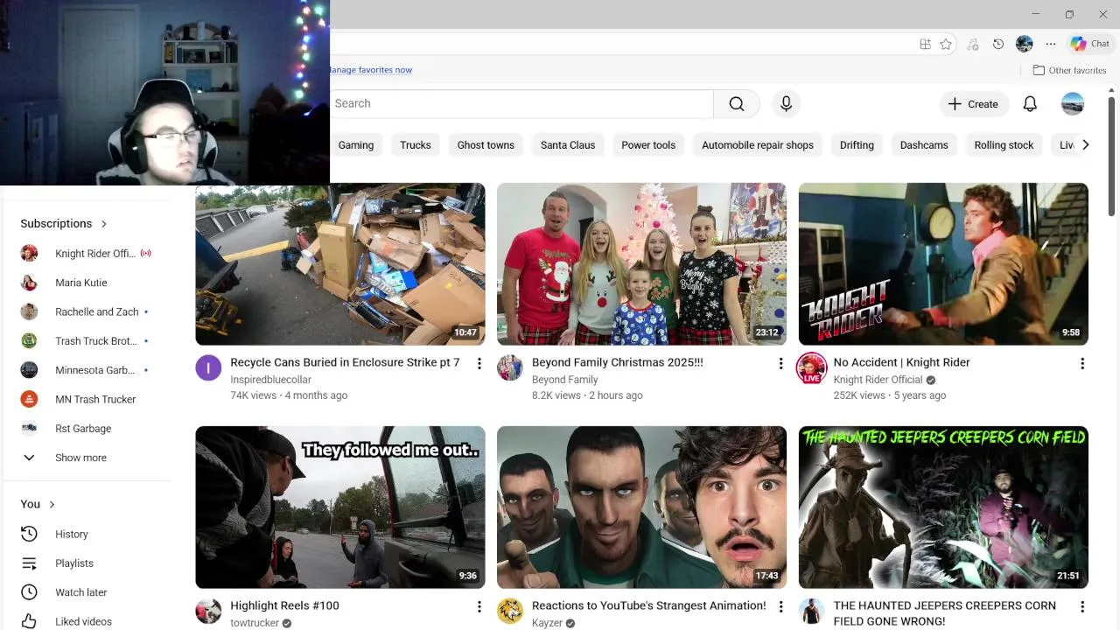Open more options for Recycle Cans video
This screenshot has width=1120, height=630.
(x=479, y=363)
